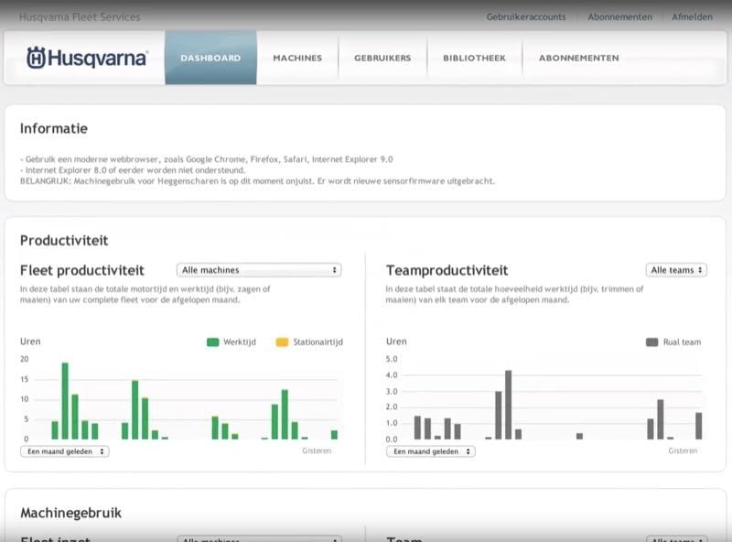Open Gebruikeraccounts in the top bar

point(526,16)
